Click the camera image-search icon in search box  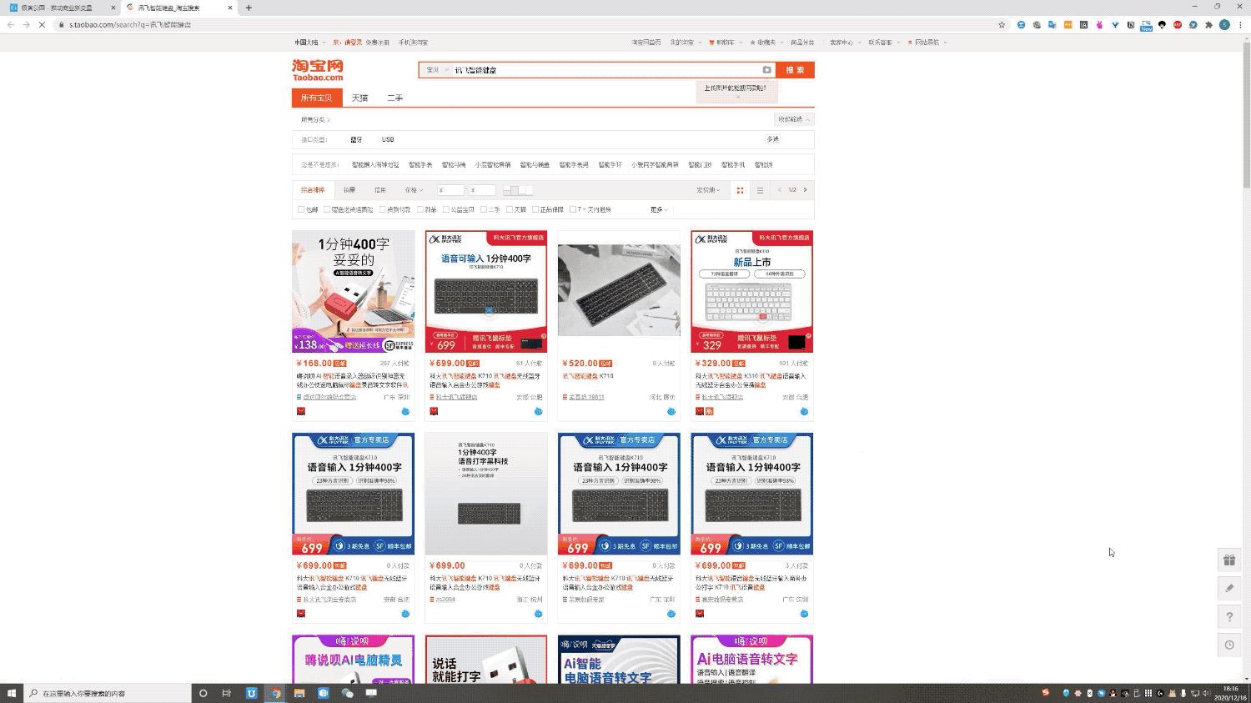click(766, 70)
